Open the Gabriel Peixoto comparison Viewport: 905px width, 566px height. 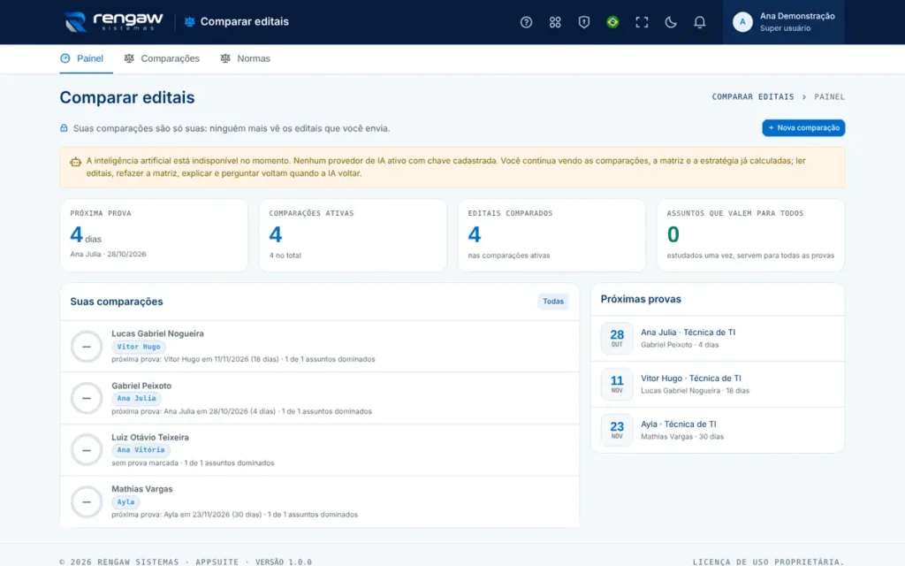320,398
